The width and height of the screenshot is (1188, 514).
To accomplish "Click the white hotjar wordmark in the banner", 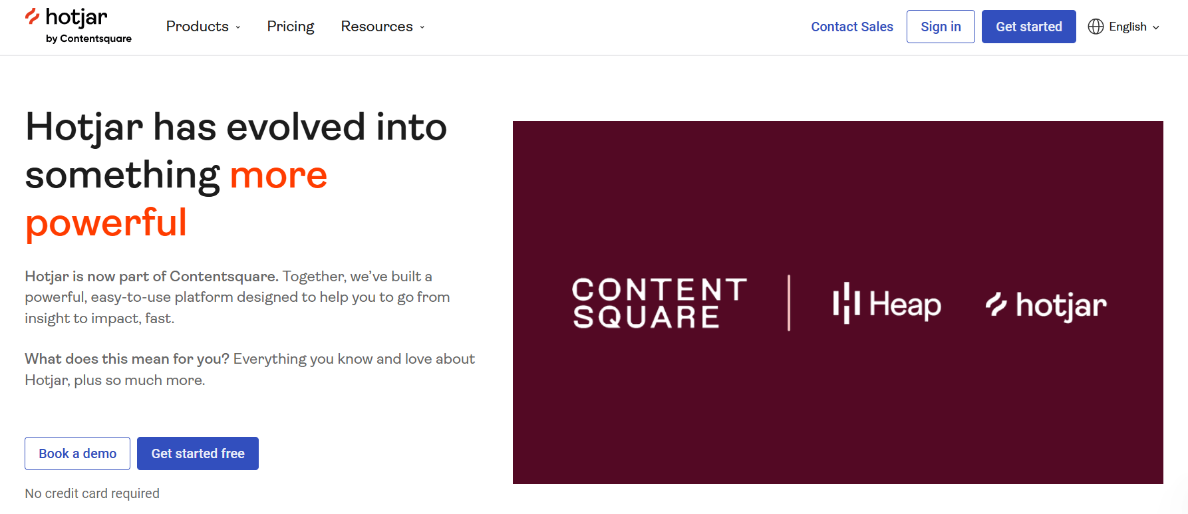I will pyautogui.click(x=1061, y=306).
